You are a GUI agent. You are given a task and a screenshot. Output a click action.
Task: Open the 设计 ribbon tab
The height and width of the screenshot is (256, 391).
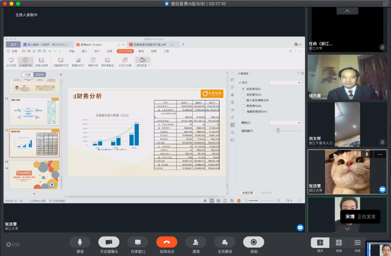point(97,51)
